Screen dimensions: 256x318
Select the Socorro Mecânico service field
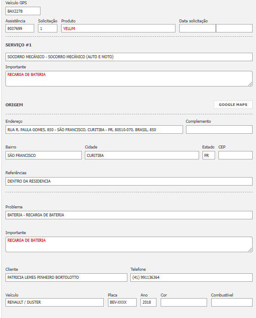tap(129, 57)
